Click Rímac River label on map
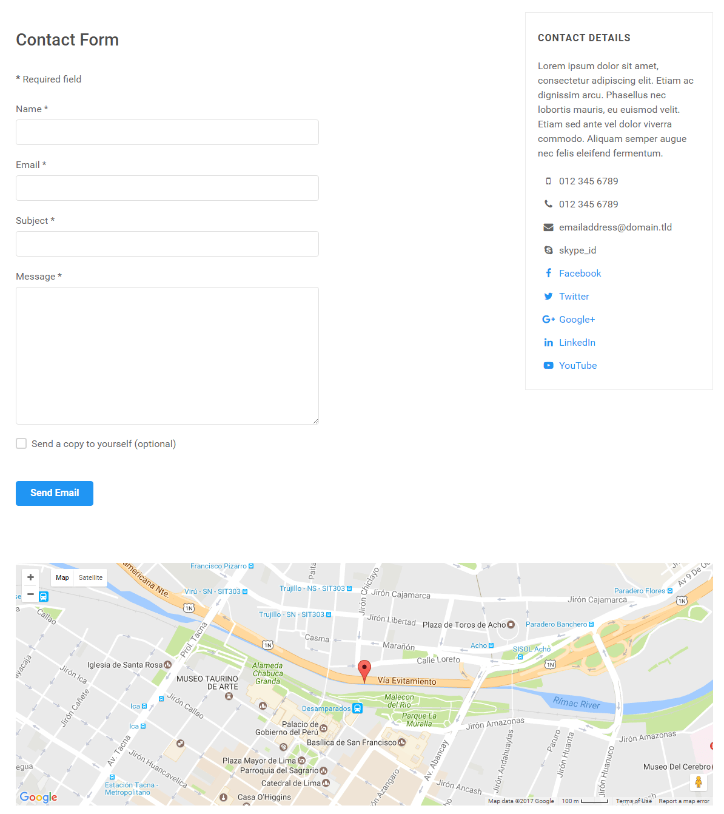Viewport: 724px width, 814px height. pyautogui.click(x=576, y=703)
